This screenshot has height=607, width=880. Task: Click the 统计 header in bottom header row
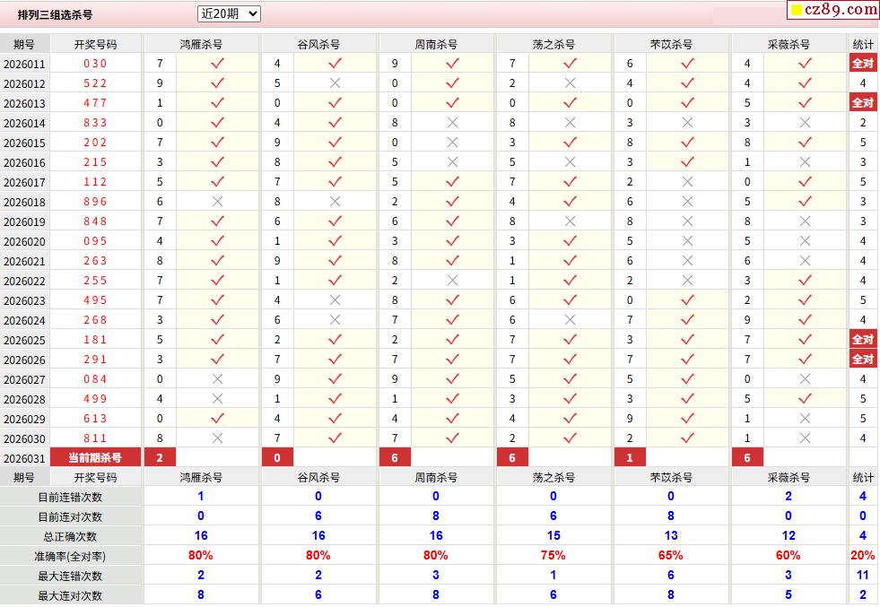(863, 477)
